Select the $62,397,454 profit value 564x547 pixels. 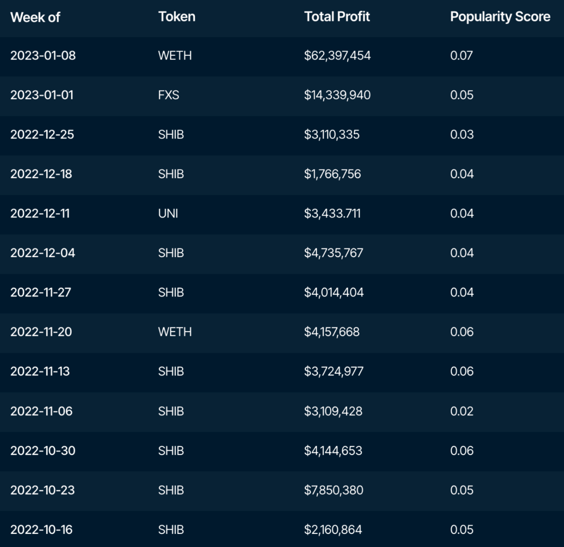click(x=337, y=55)
